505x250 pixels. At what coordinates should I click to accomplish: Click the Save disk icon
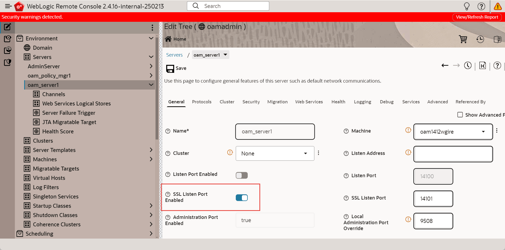pyautogui.click(x=170, y=69)
